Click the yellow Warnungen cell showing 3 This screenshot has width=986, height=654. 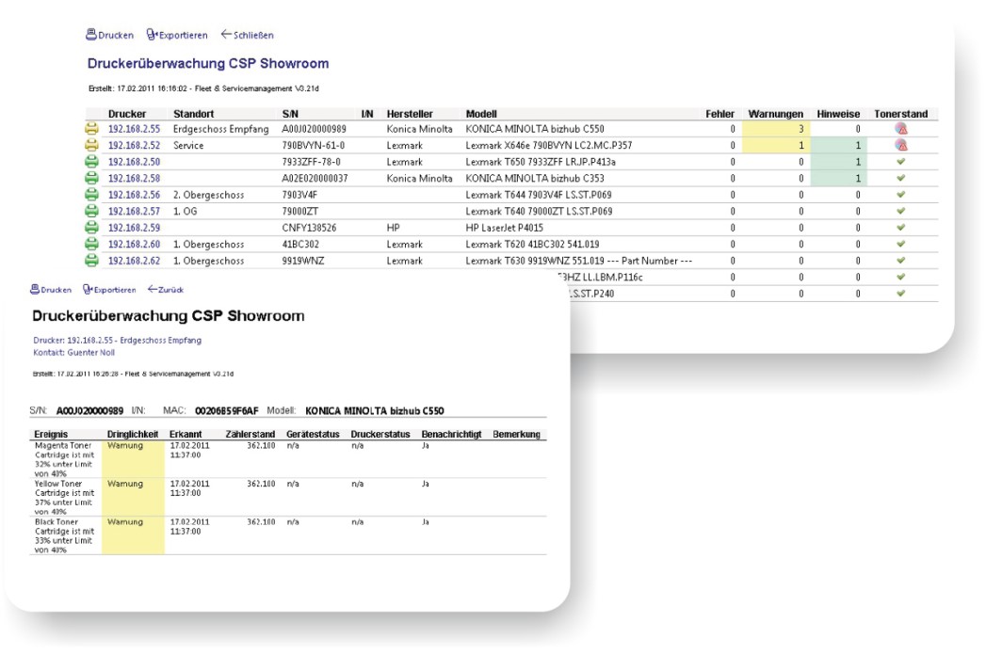pyautogui.click(x=776, y=129)
